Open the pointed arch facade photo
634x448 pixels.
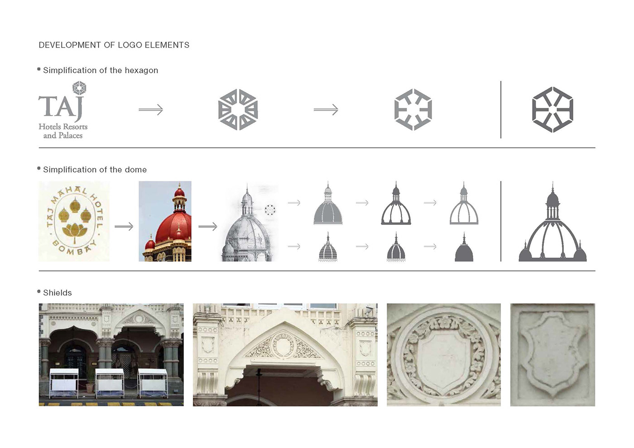[285, 355]
